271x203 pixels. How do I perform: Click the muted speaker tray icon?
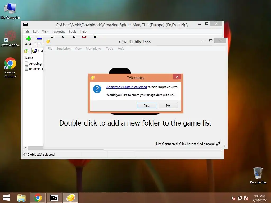coord(233,198)
